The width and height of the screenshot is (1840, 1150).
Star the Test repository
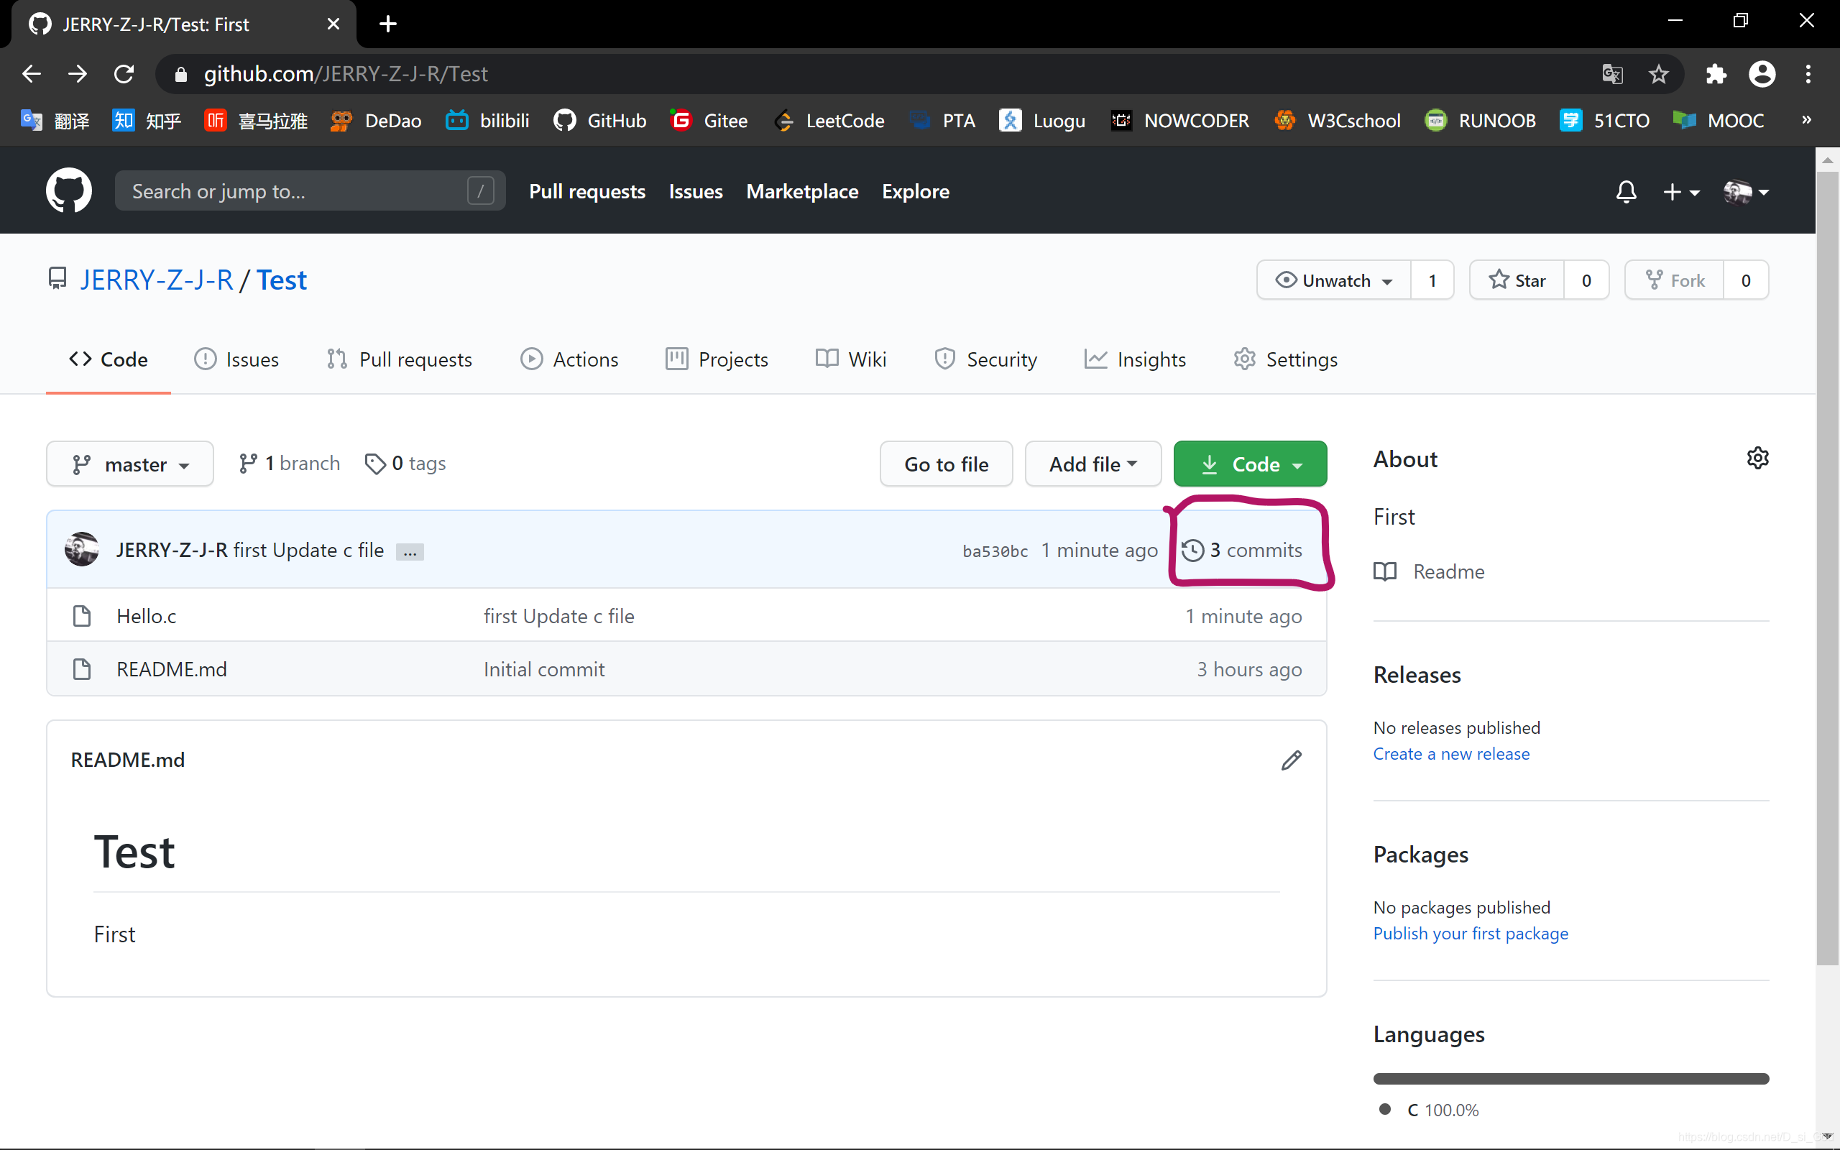pos(1517,280)
